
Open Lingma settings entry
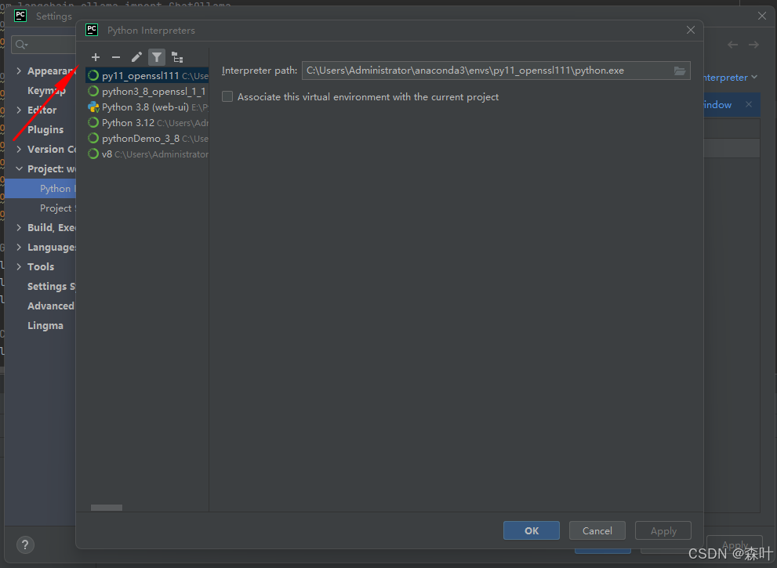click(45, 325)
